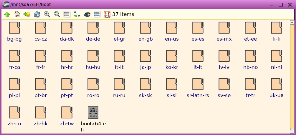Open the bookmarks menu icon
This screenshot has height=135, width=296.
[x=27, y=14]
